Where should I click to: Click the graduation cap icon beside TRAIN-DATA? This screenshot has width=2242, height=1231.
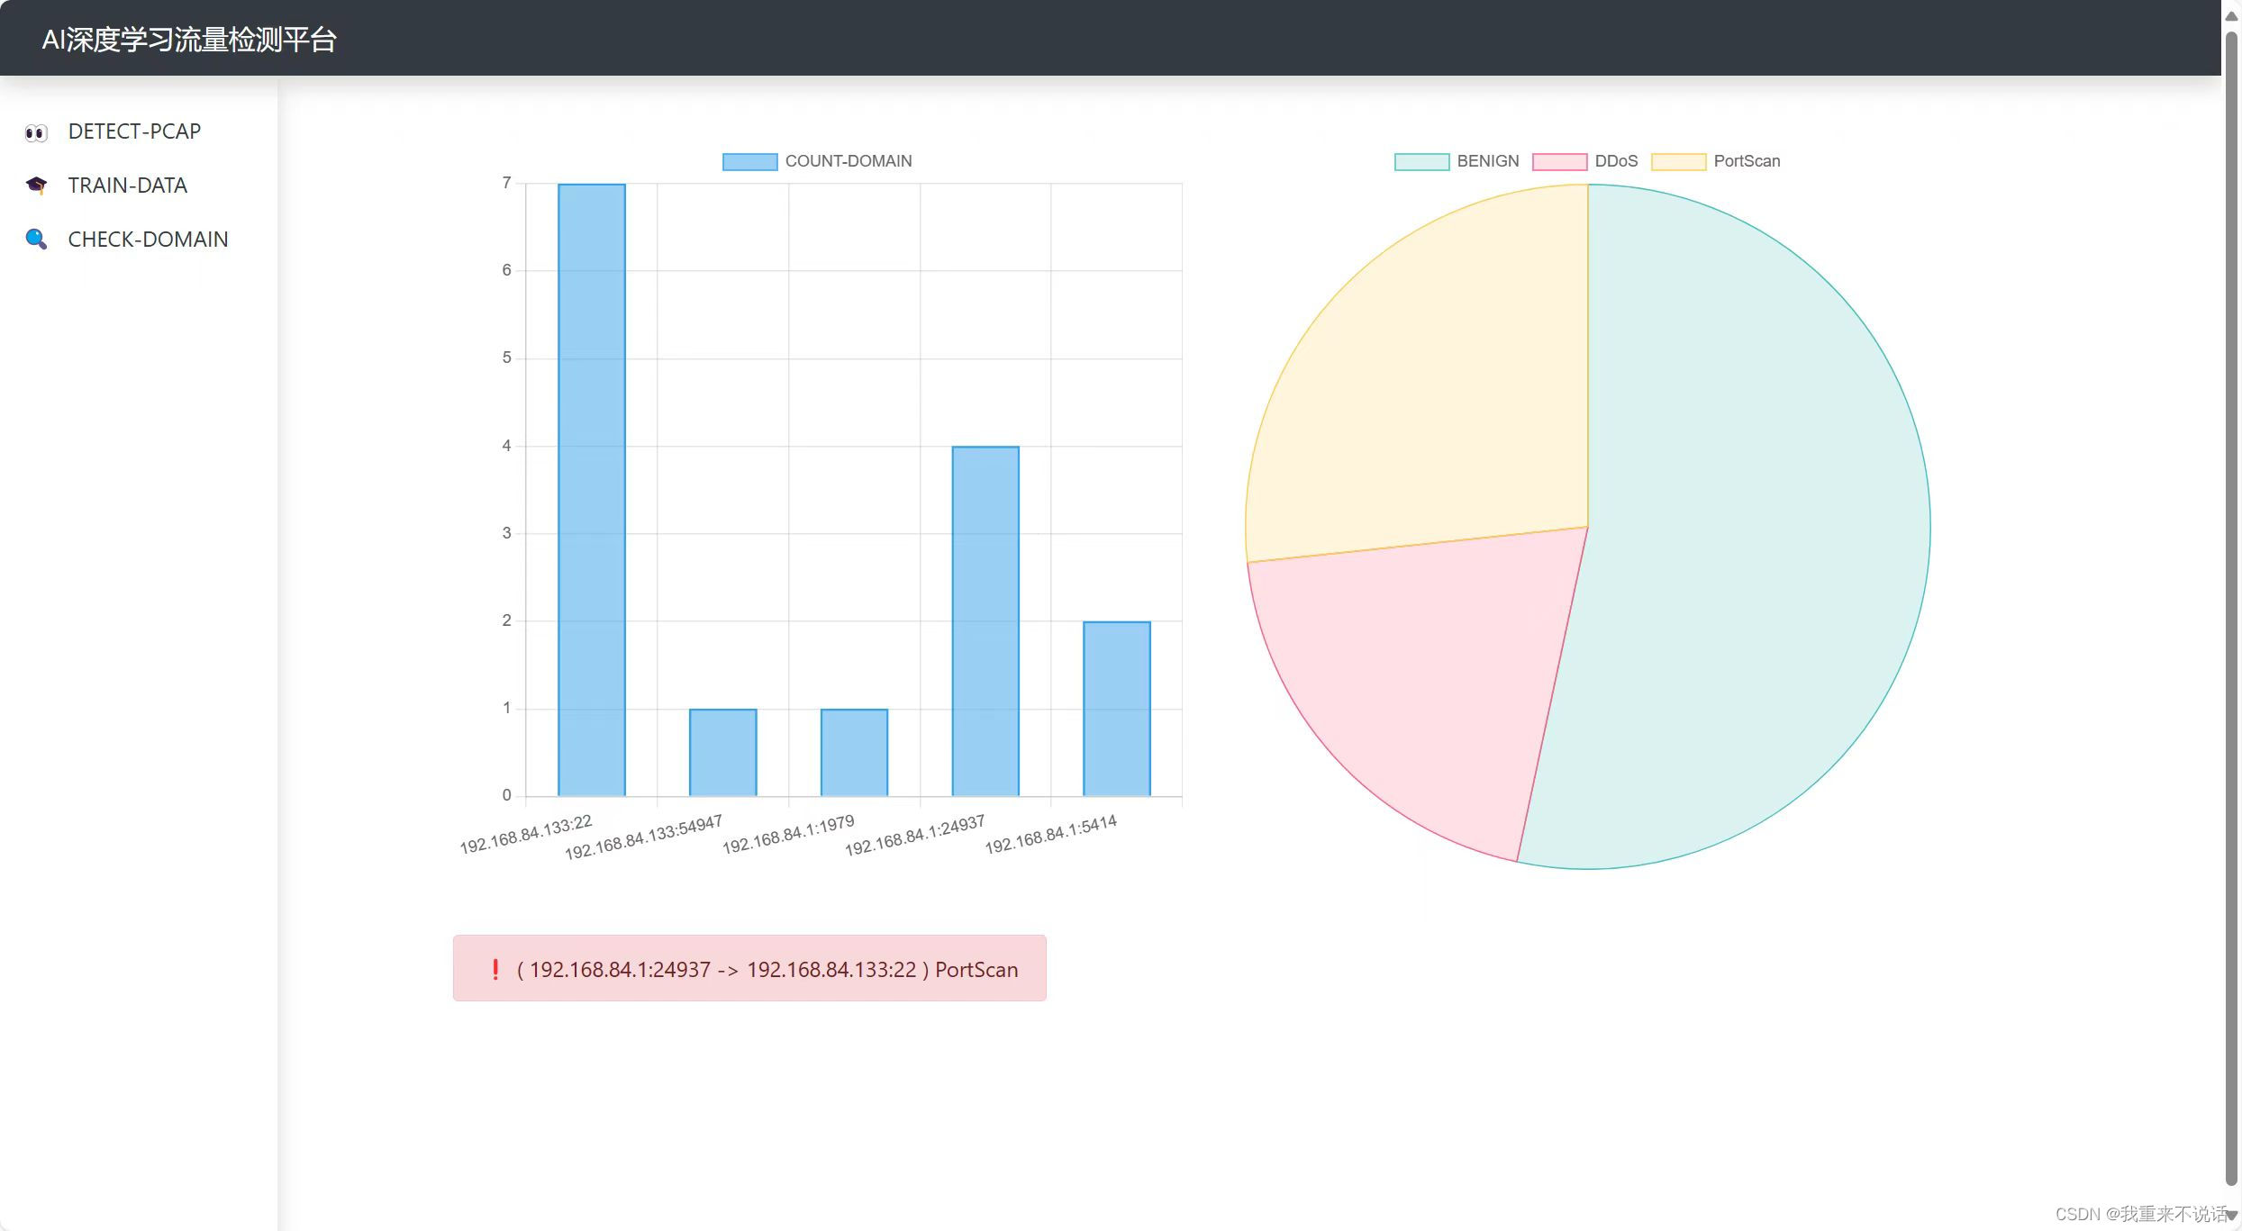[x=36, y=186]
